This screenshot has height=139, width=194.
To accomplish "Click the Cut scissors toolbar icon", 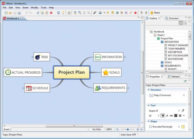I will 38,13.
